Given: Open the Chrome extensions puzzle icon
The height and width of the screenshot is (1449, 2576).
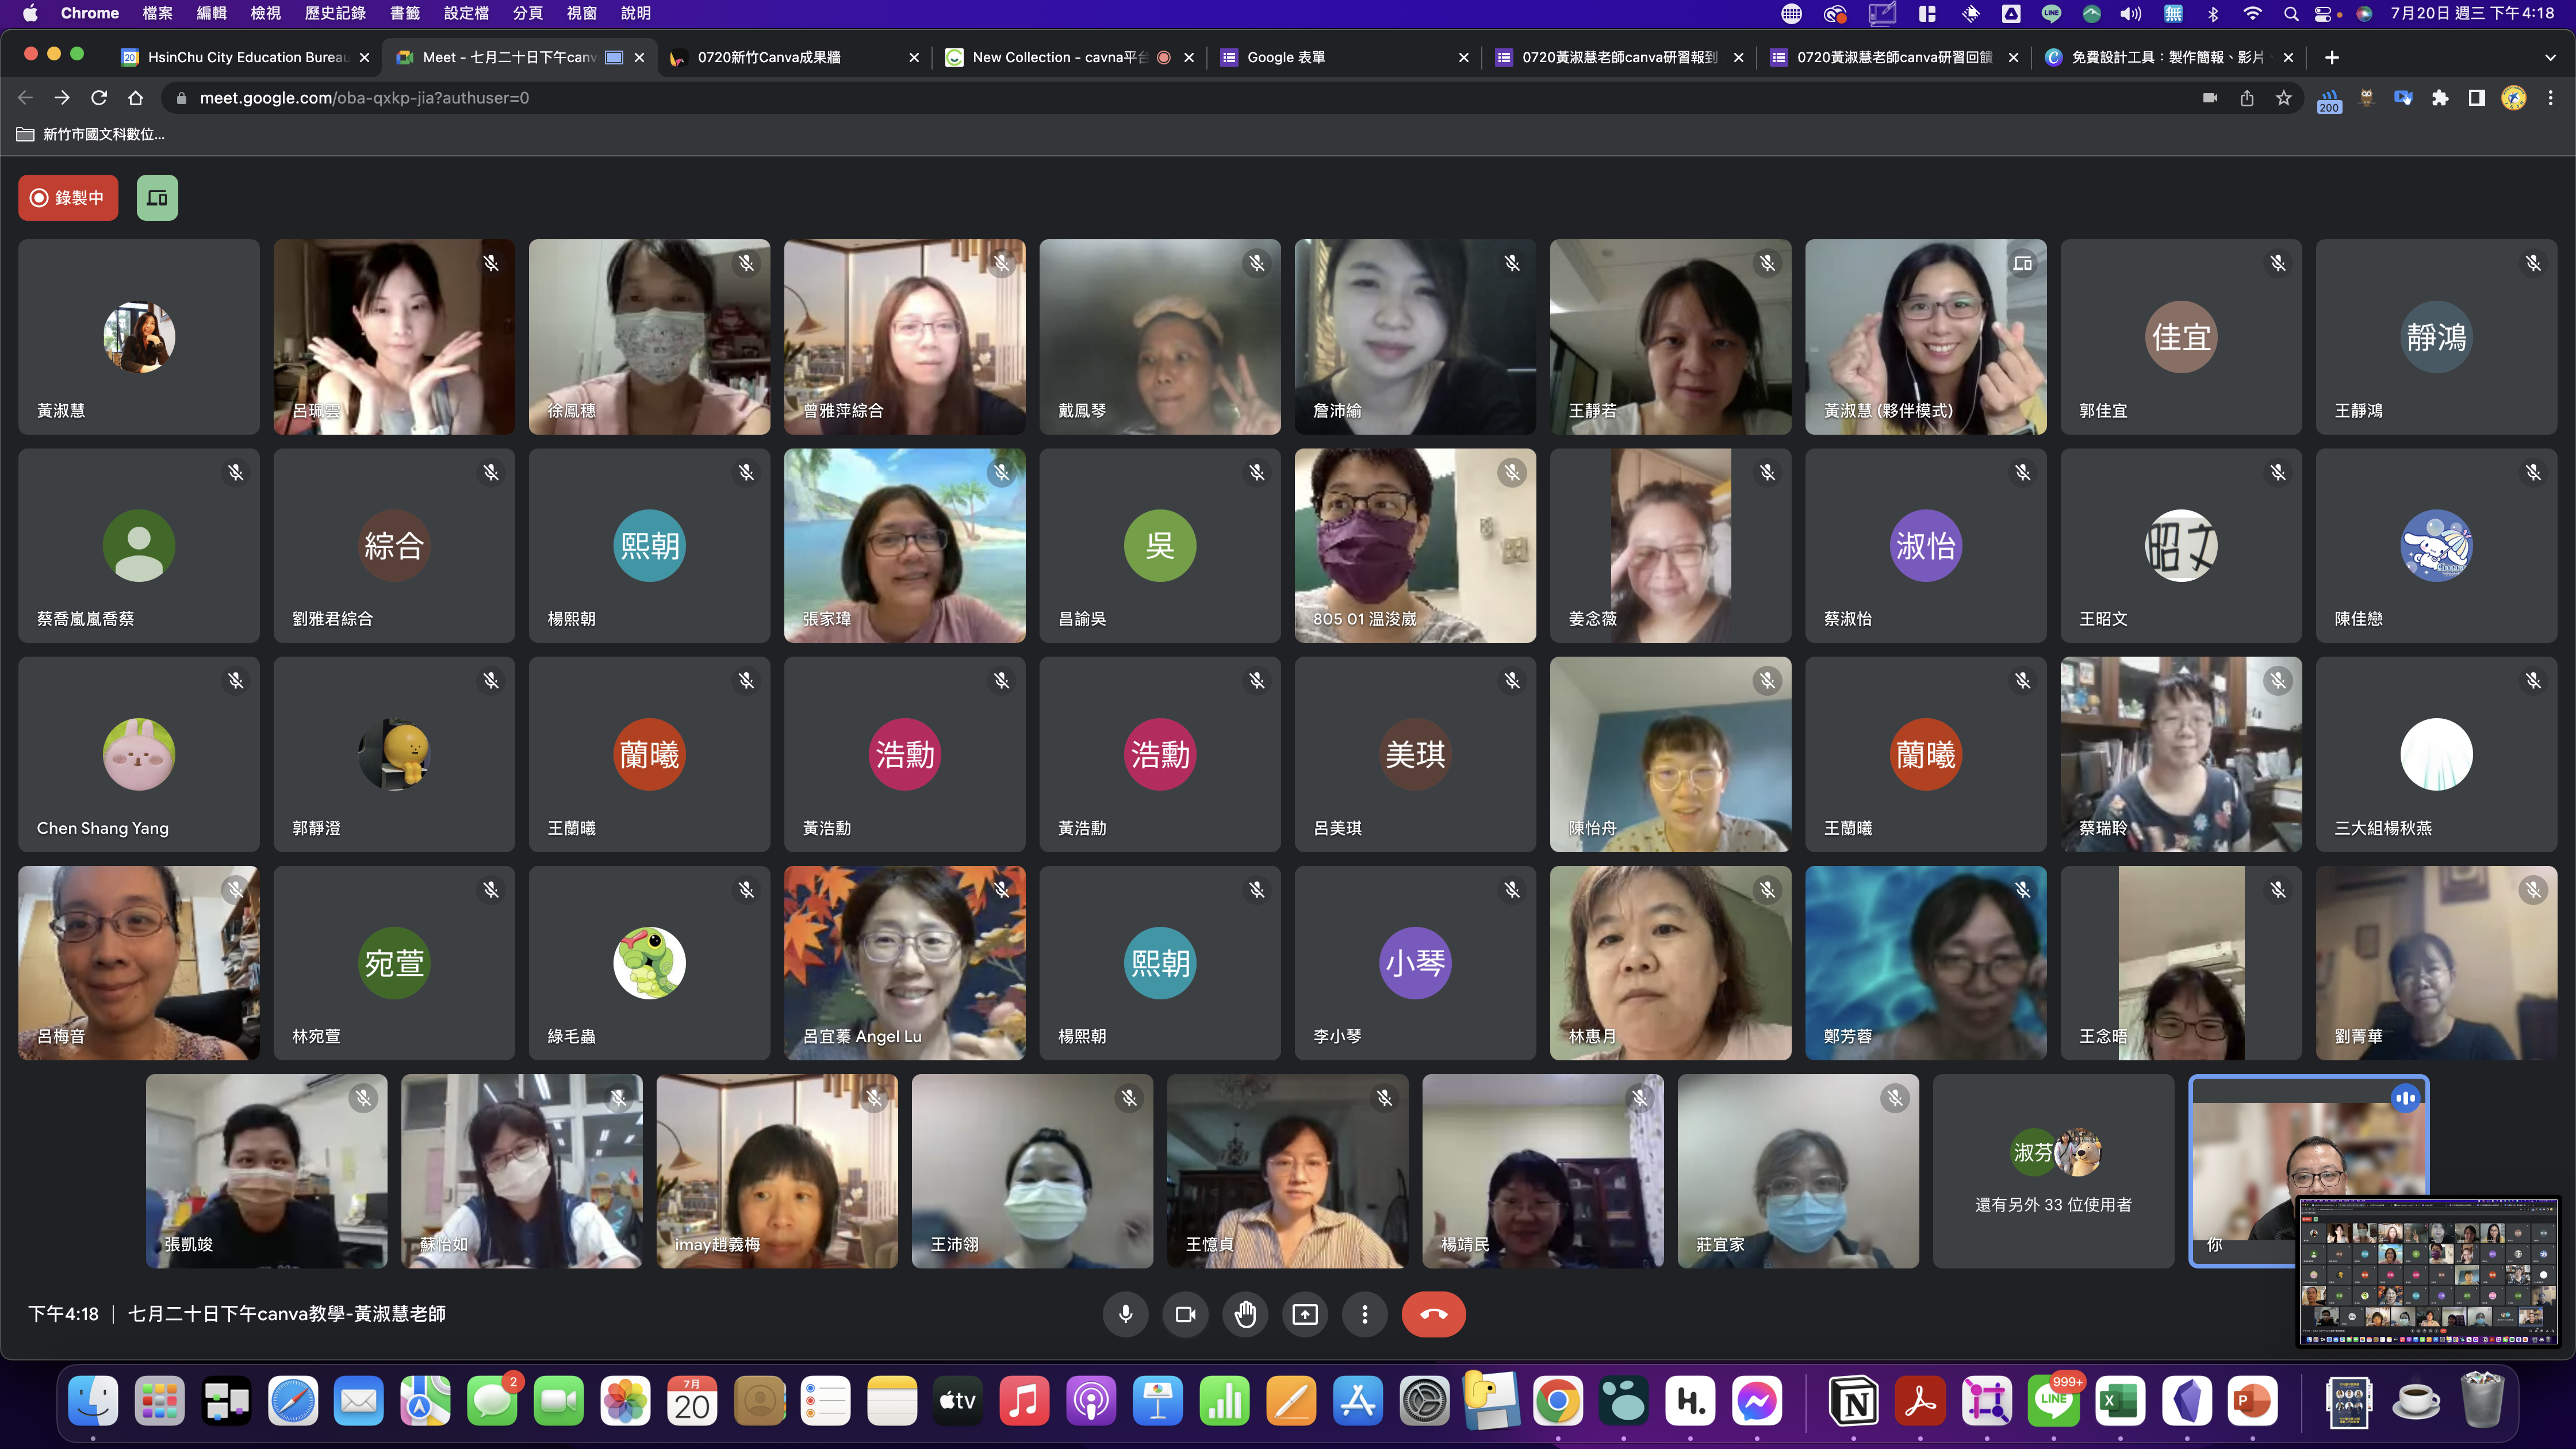Looking at the screenshot, I should (2440, 98).
